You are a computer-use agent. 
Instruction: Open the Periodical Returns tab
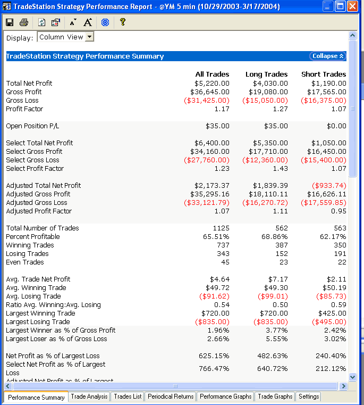(x=171, y=396)
